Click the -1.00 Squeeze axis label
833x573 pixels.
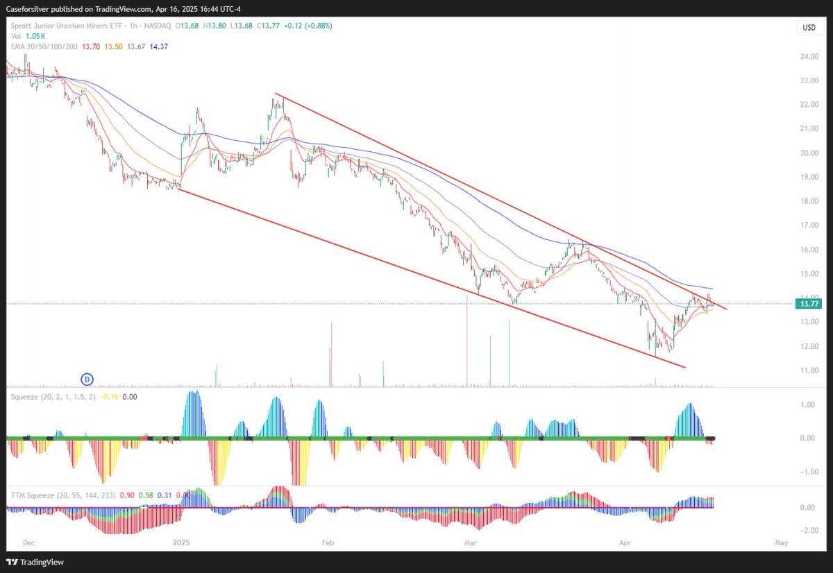[809, 472]
